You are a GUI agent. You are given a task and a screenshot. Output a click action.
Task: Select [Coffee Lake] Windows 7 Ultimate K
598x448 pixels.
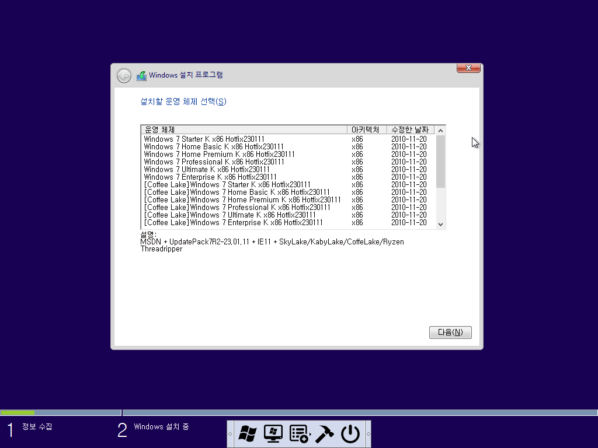coord(288,215)
